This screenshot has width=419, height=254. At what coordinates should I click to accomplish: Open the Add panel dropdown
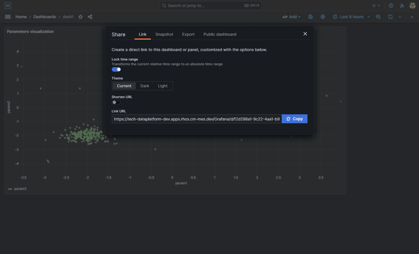coord(292,17)
